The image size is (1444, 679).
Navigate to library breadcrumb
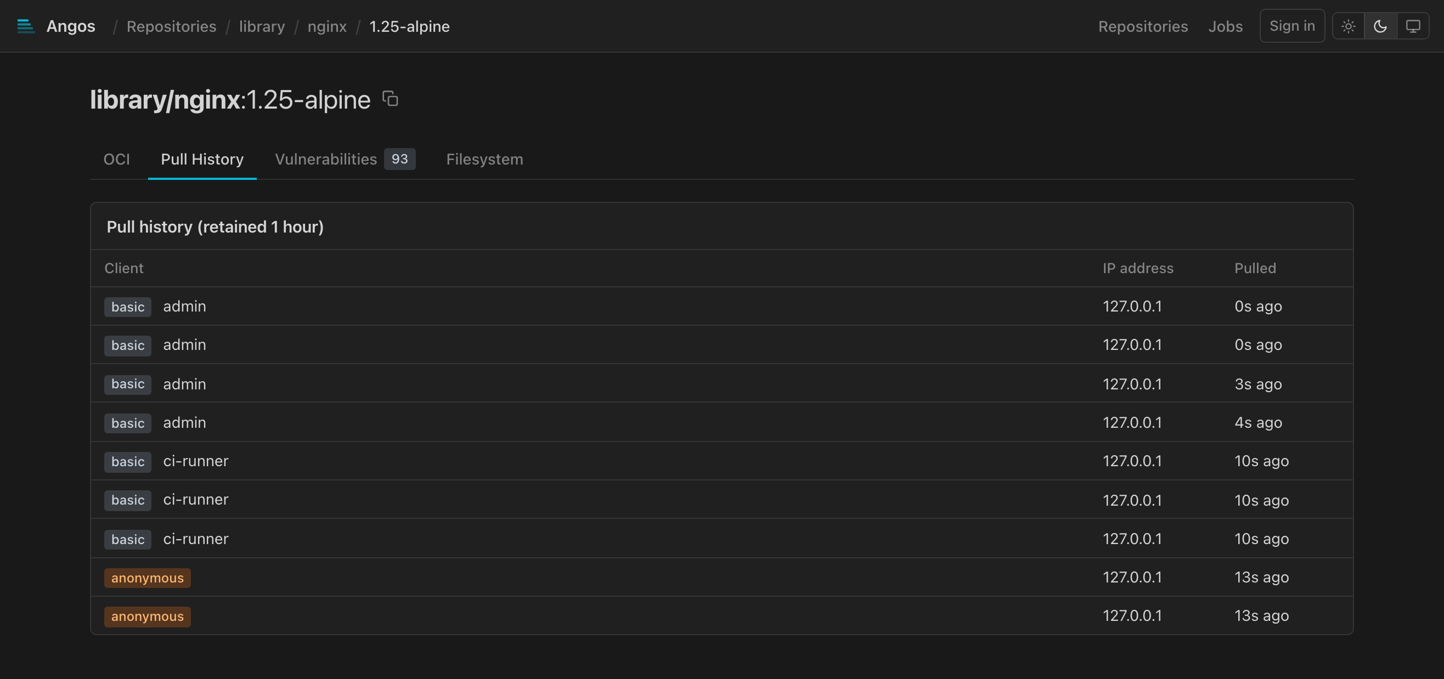pos(262,26)
